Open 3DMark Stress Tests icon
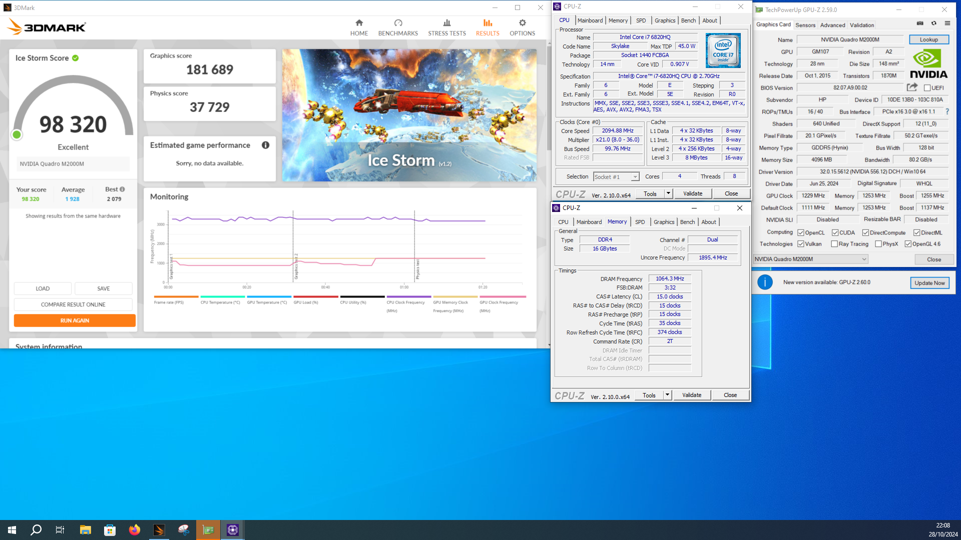Image resolution: width=961 pixels, height=540 pixels. pyautogui.click(x=447, y=23)
